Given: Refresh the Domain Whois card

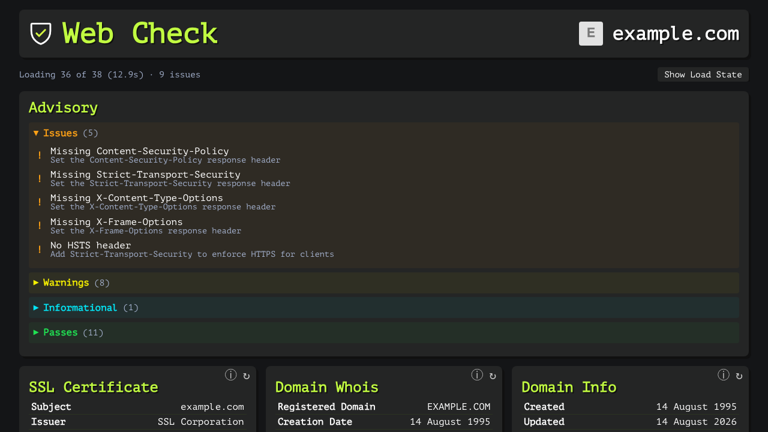Looking at the screenshot, I should pos(493,376).
